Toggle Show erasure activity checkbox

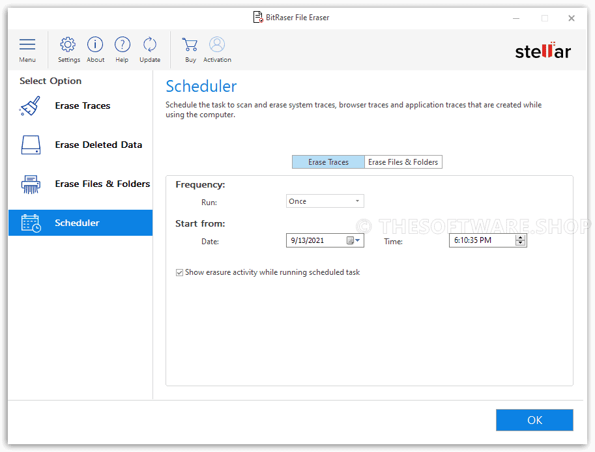coord(179,273)
